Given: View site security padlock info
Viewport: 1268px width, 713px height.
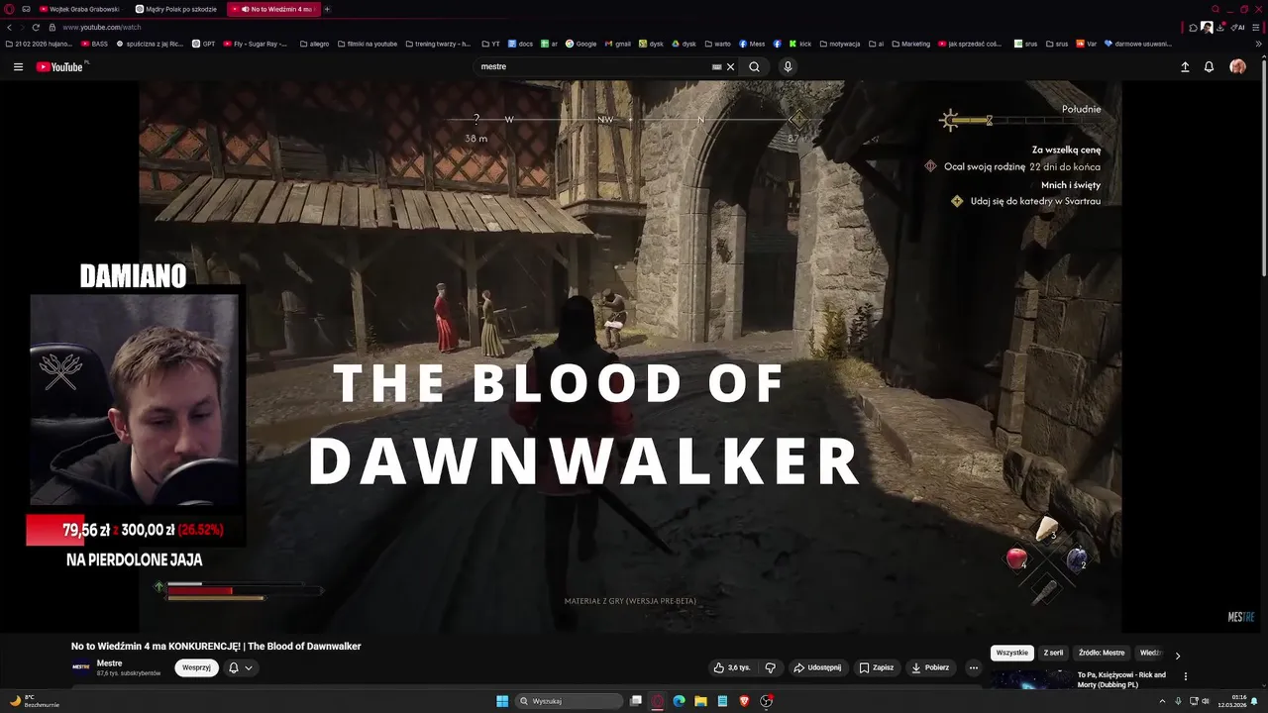Looking at the screenshot, I should click(x=52, y=27).
